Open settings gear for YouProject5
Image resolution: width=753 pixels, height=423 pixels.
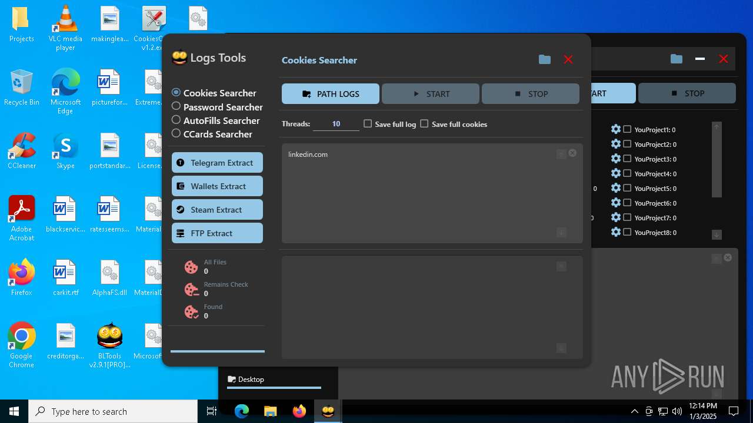(616, 188)
